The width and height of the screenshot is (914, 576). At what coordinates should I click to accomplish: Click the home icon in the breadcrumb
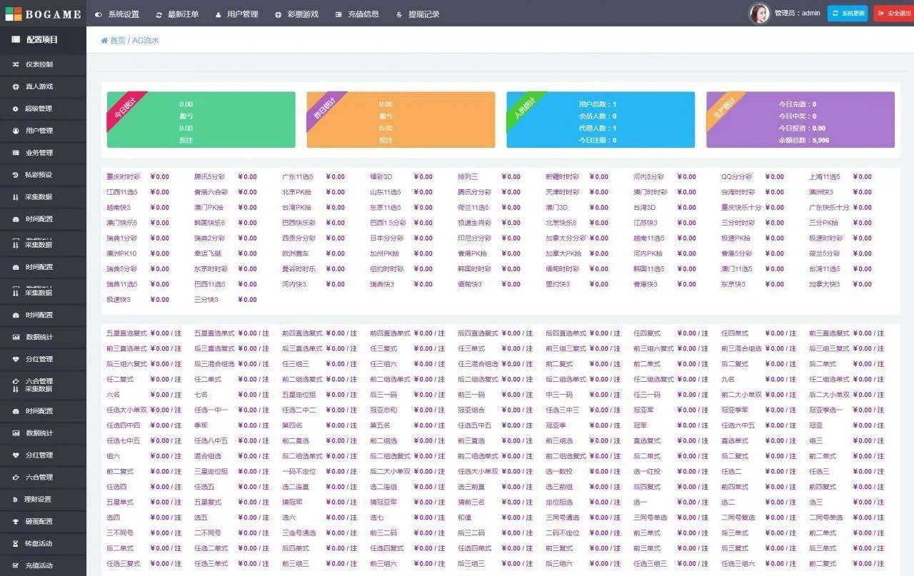pos(105,41)
